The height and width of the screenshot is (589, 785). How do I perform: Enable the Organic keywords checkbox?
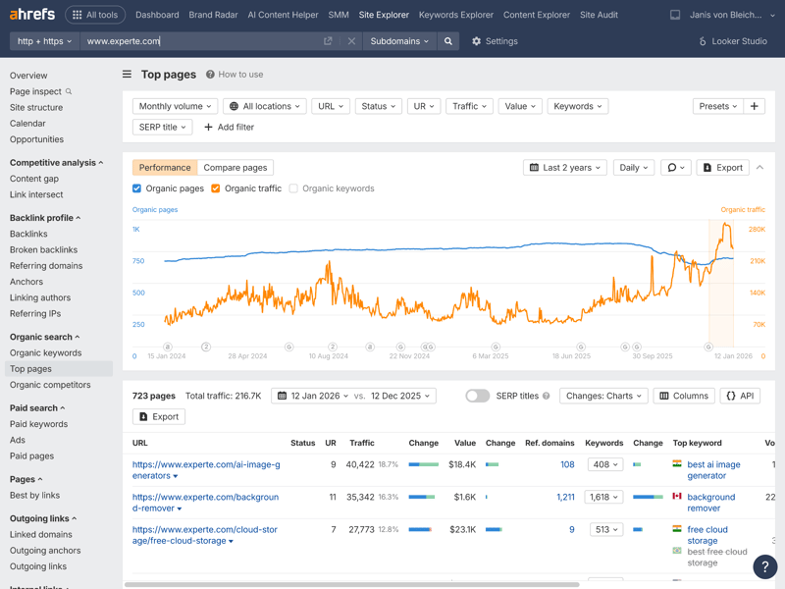[293, 188]
